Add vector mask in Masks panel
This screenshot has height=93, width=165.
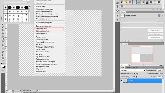pos(162,16)
